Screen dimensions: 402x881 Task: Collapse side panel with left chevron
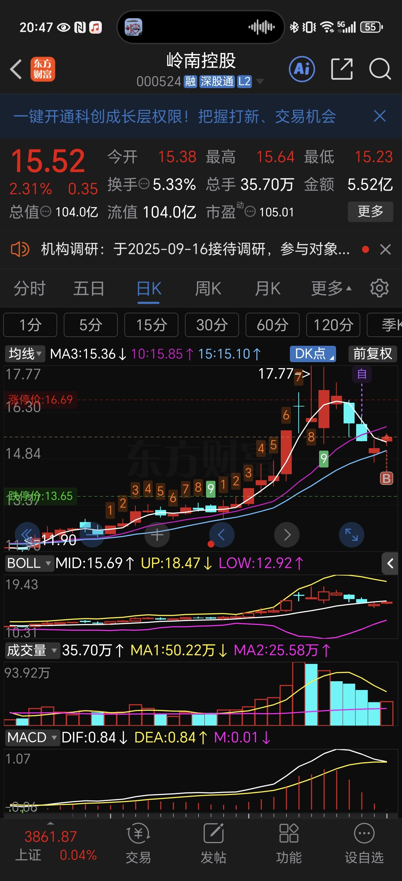click(x=390, y=563)
